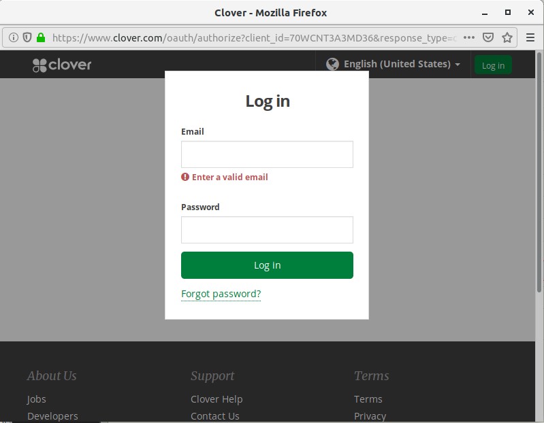The image size is (544, 423).
Task: Click the Clover logo in header
Action: (62, 65)
